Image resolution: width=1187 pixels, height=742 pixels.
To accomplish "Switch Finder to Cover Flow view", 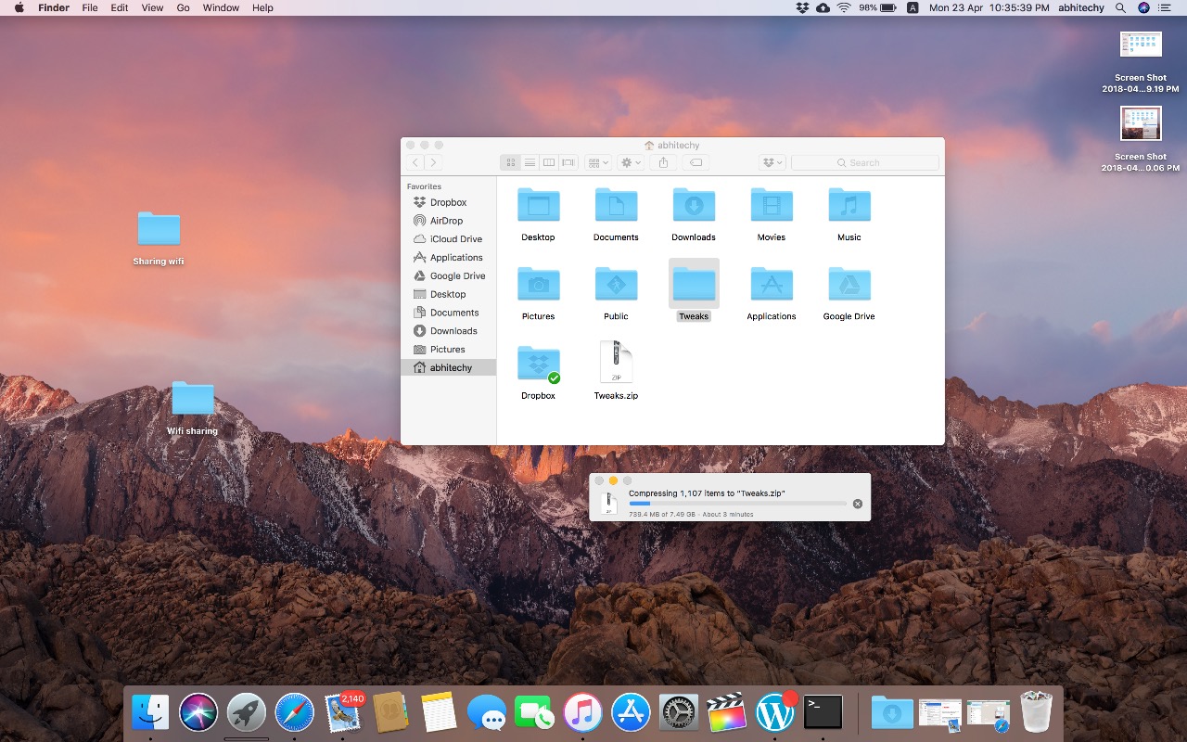I will [x=568, y=161].
